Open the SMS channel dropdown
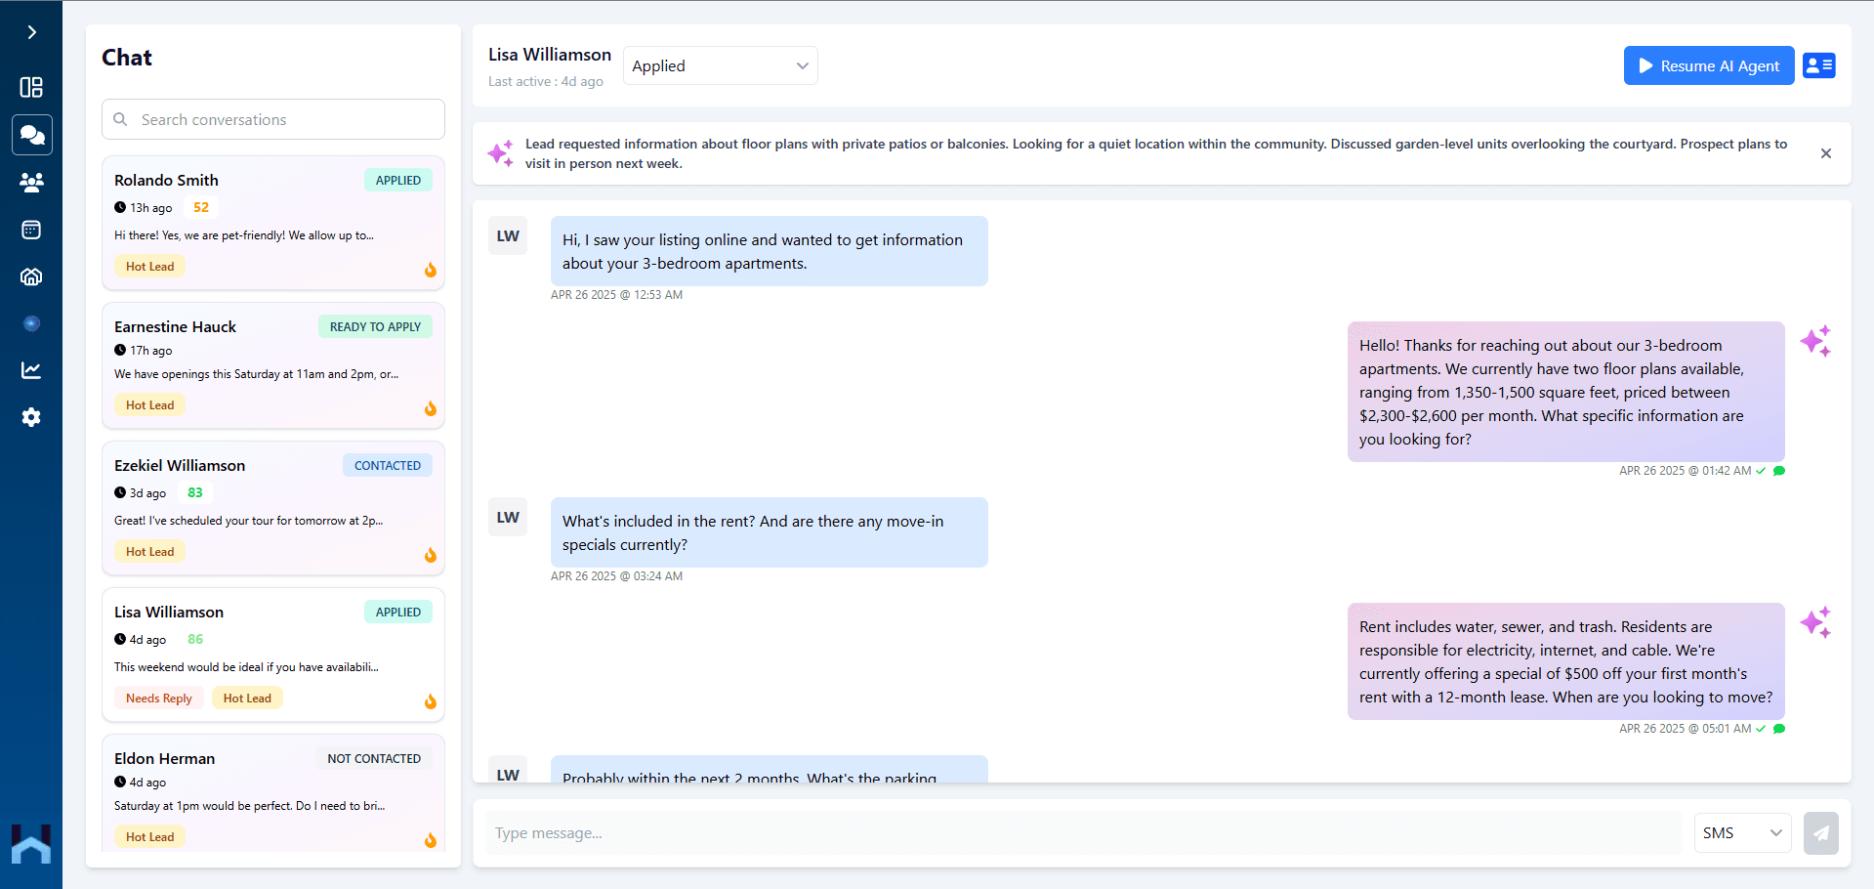 point(1741,832)
